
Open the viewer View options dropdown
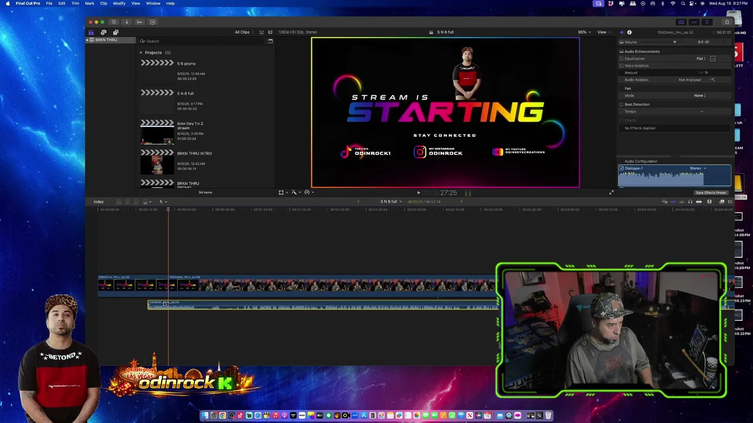click(604, 32)
